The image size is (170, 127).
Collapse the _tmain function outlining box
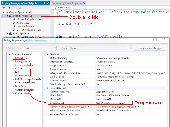(x=57, y=36)
